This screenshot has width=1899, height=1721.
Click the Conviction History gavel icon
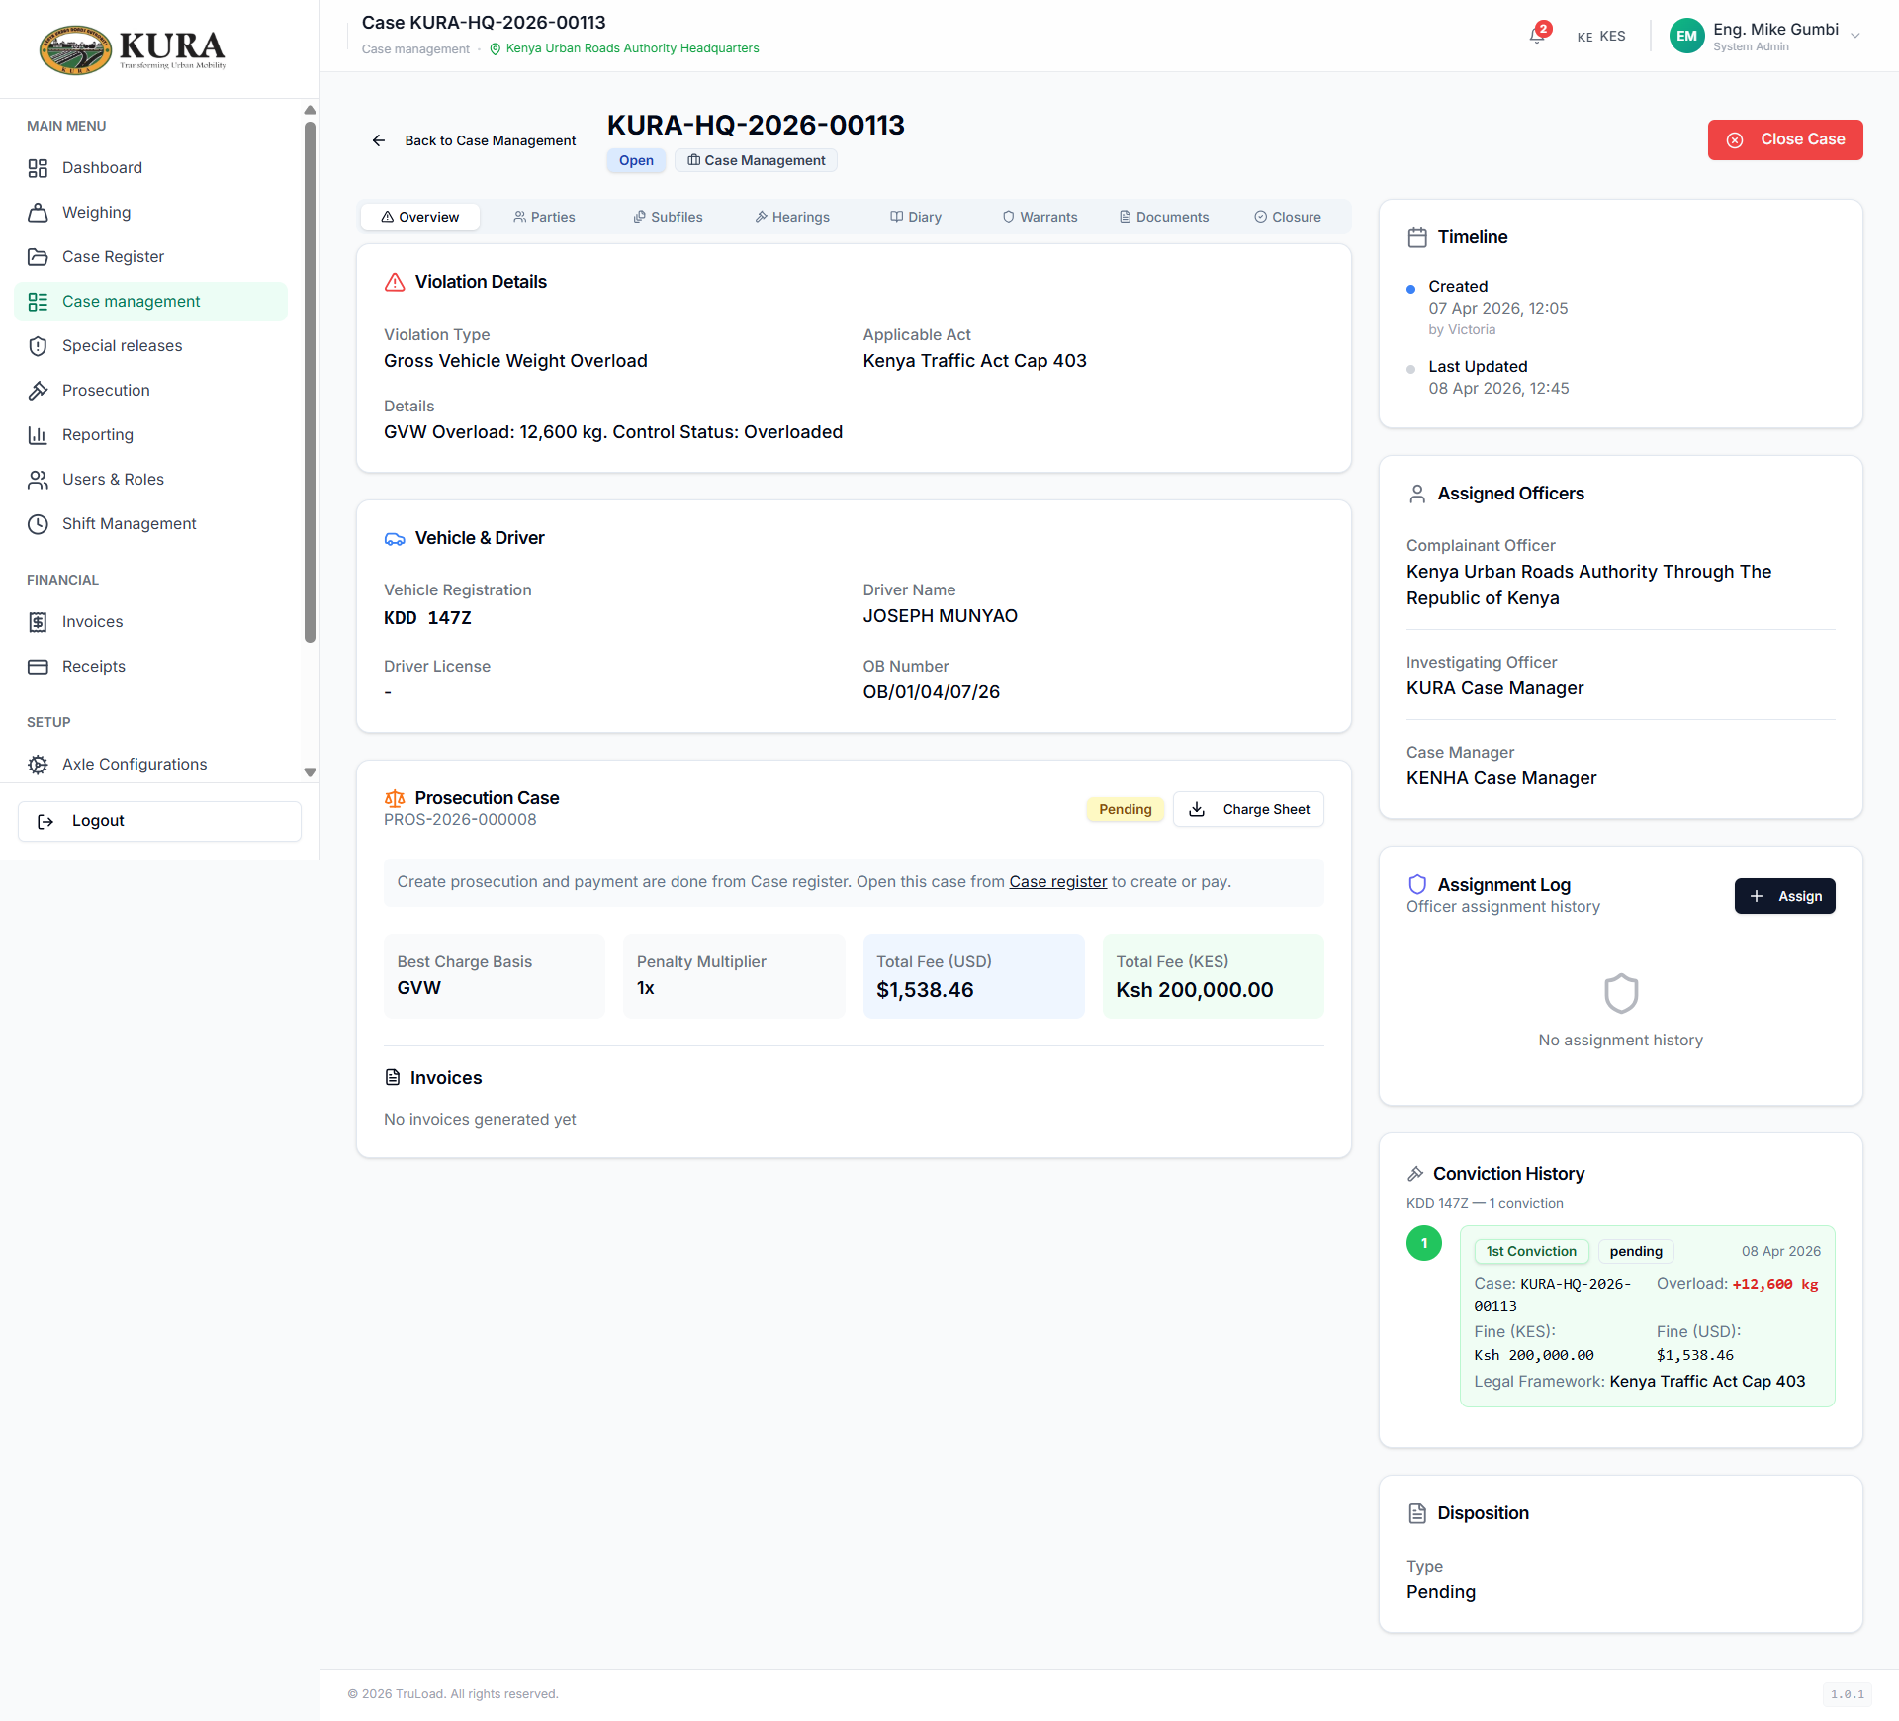(x=1415, y=1174)
